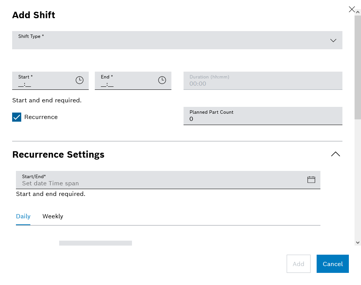
Task: Click the scrollbar down arrow
Action: click(x=358, y=242)
